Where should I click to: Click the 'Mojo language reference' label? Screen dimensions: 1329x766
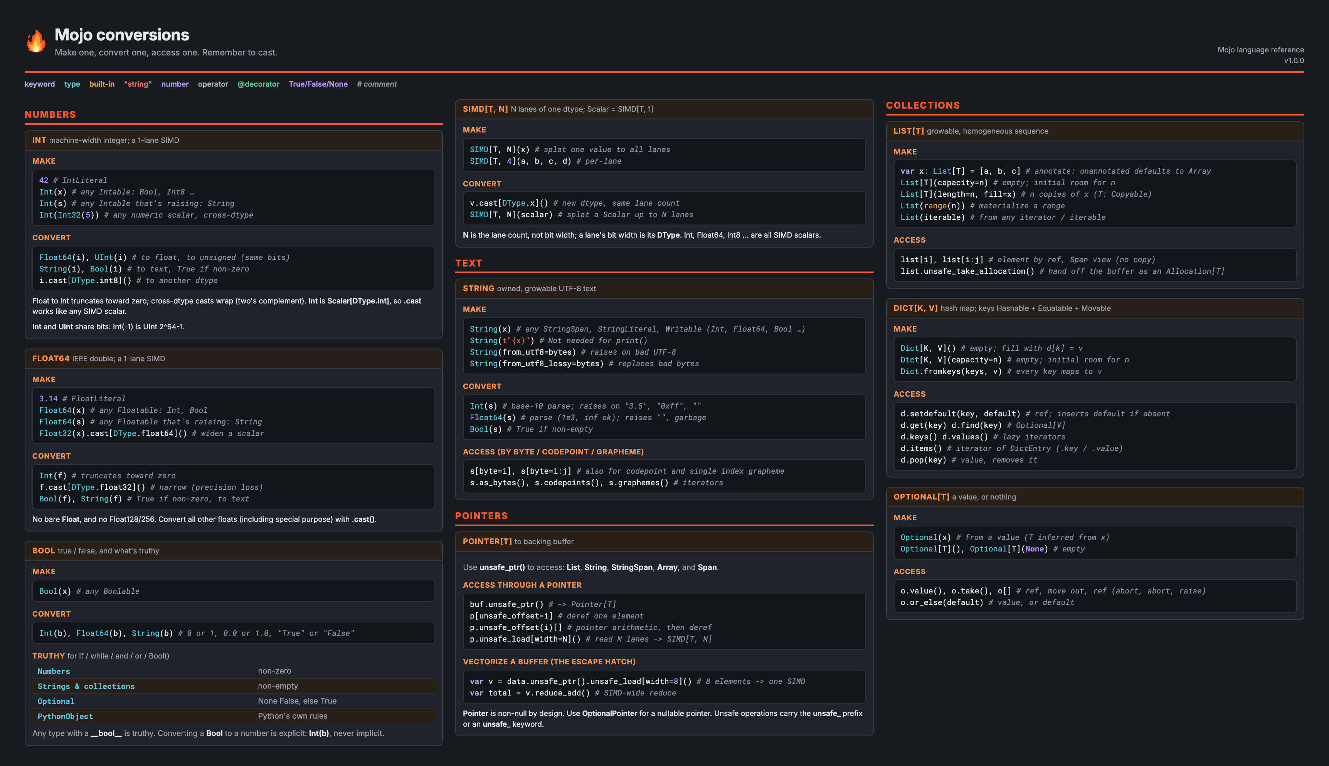(1260, 50)
